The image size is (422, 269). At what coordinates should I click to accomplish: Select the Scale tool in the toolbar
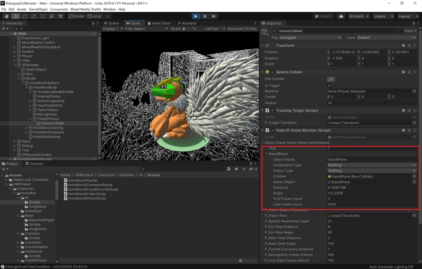pos(33,16)
